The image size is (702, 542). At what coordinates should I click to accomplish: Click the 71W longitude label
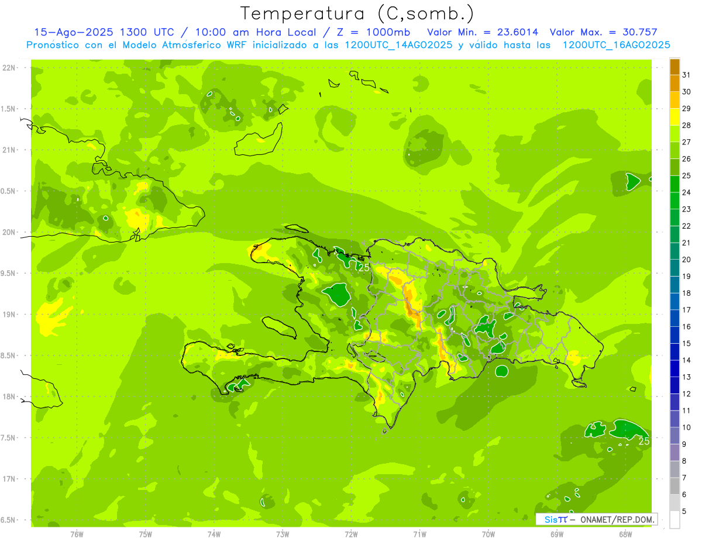(x=419, y=534)
